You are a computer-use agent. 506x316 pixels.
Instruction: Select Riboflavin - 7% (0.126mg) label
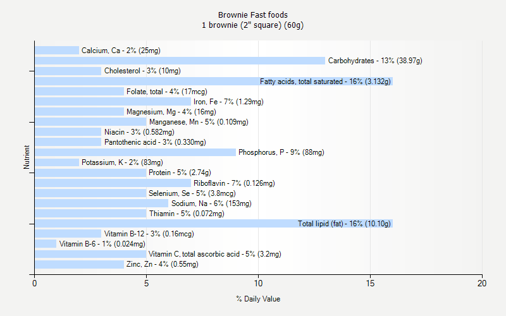[234, 183]
